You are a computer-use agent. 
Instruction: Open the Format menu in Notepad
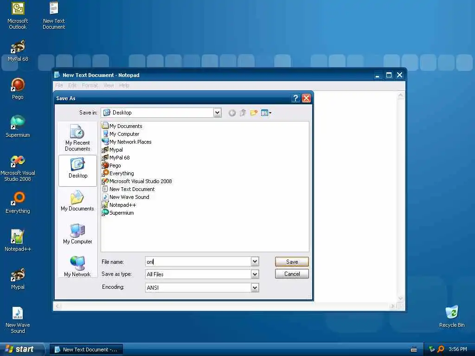tap(90, 85)
